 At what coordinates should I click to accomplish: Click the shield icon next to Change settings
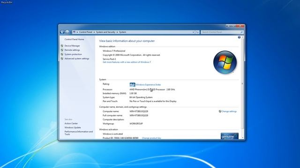(220, 112)
